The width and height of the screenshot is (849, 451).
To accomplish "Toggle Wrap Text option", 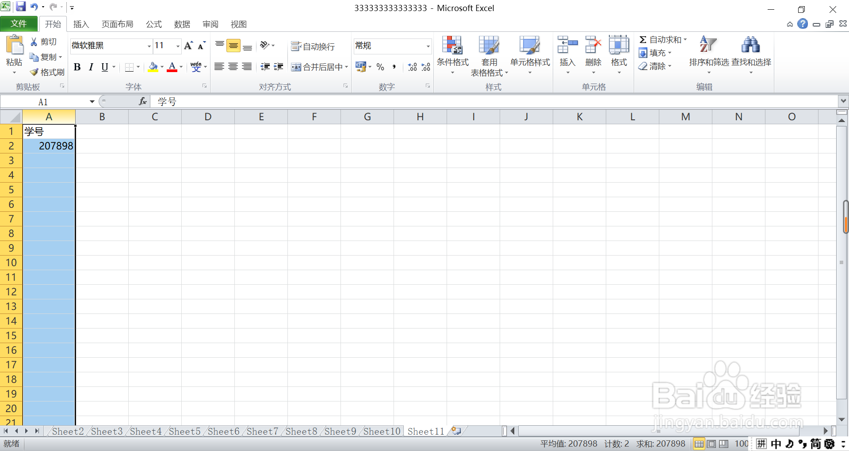I will [313, 46].
